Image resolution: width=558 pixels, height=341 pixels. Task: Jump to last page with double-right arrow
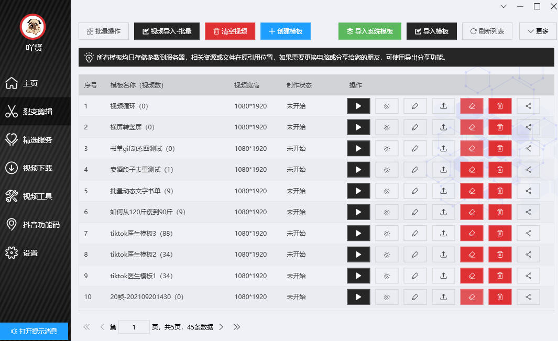click(x=237, y=327)
